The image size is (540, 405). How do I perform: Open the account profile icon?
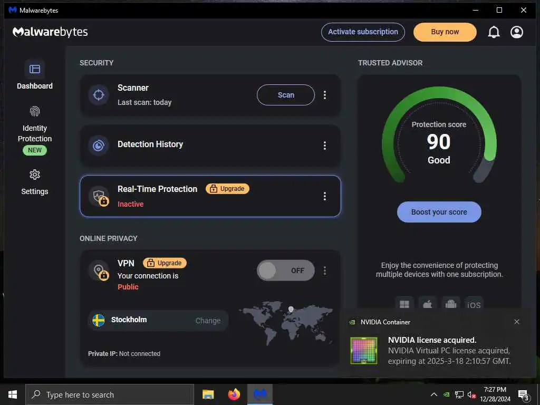[x=517, y=32]
